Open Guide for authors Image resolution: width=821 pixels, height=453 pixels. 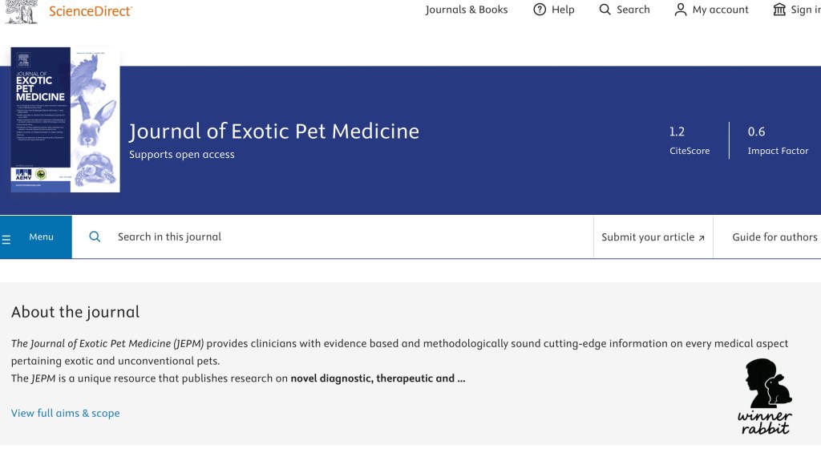(x=774, y=237)
